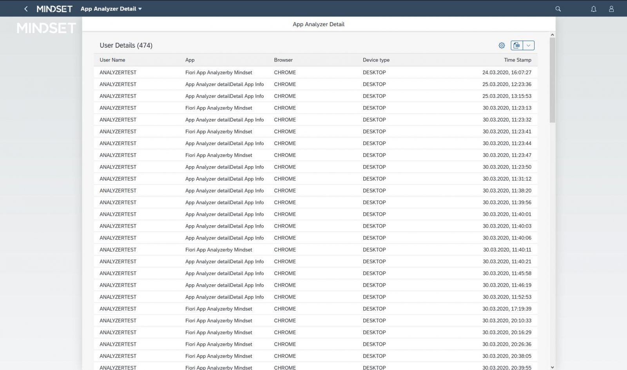
Task: Select timestamp 30.03.2020, 11:40:21
Action: 507,261
